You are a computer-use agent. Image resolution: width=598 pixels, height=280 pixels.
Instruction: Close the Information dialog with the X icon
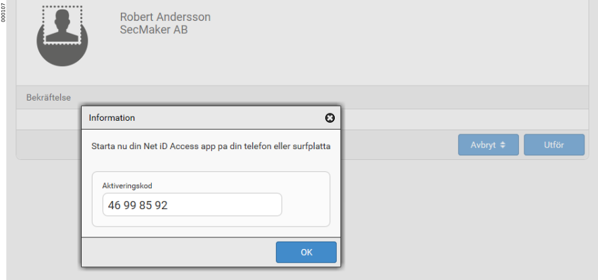coord(330,118)
